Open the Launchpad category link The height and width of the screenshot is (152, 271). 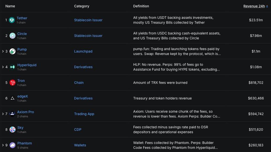coord(83,51)
